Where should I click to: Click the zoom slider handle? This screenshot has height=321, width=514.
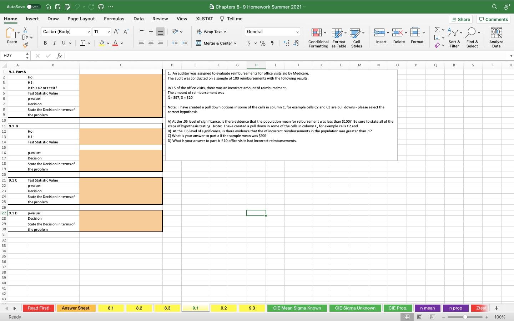tap(465, 317)
